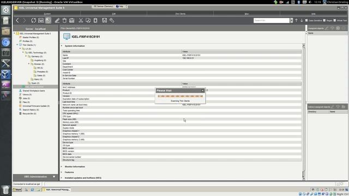Select Master Profiles in the tree
Screen dimensions: 349x196
(31, 38)
